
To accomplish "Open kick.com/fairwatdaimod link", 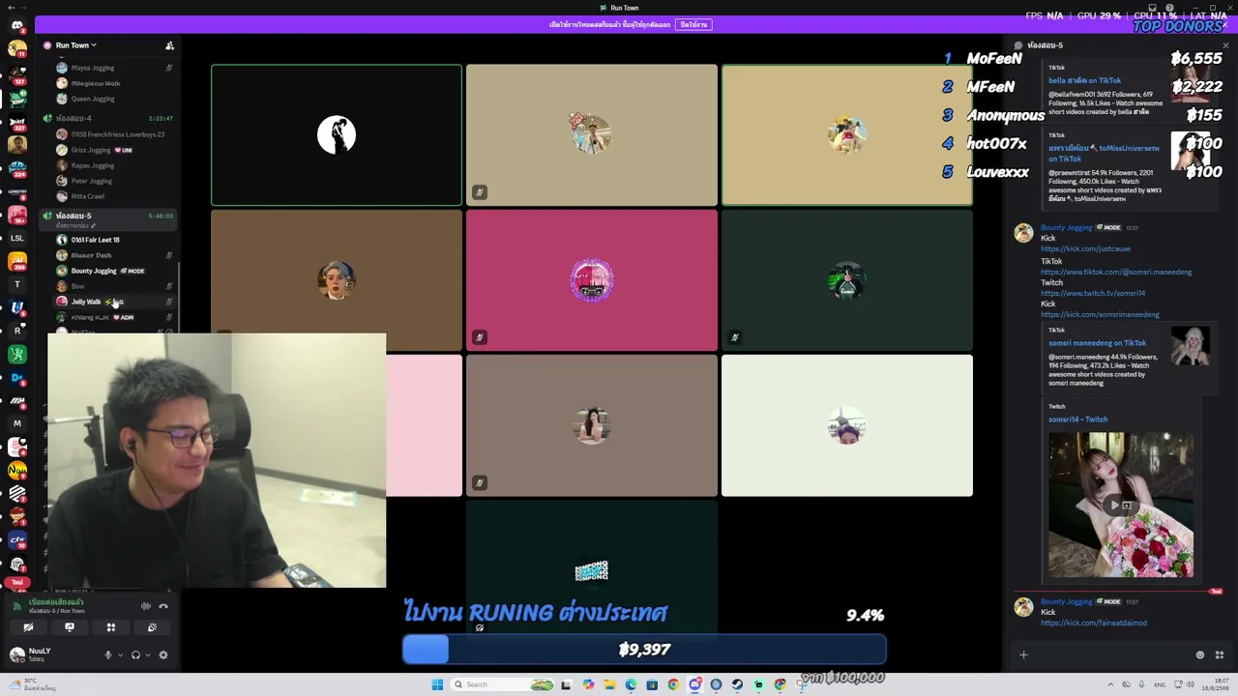I will 1094,623.
